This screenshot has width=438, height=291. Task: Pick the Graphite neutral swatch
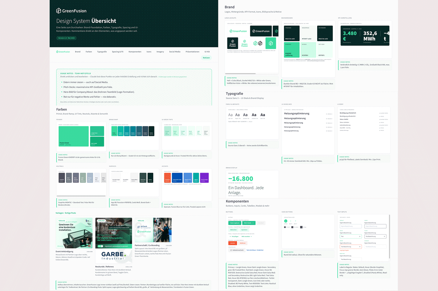(x=62, y=178)
